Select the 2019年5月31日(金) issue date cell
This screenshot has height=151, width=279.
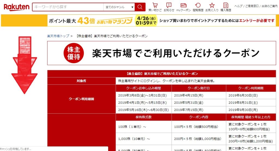click(199, 103)
